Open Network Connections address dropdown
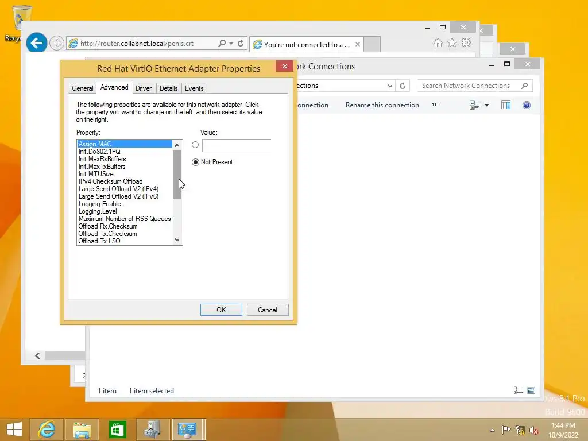Viewport: 588px width, 441px height. coord(390,86)
